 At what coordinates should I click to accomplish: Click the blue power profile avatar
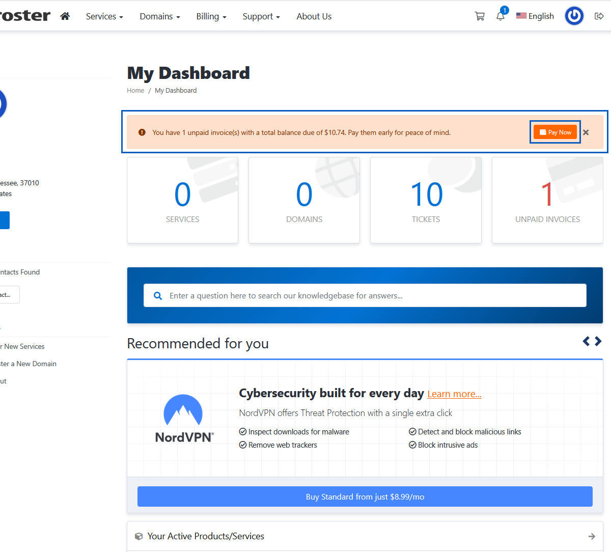point(574,16)
